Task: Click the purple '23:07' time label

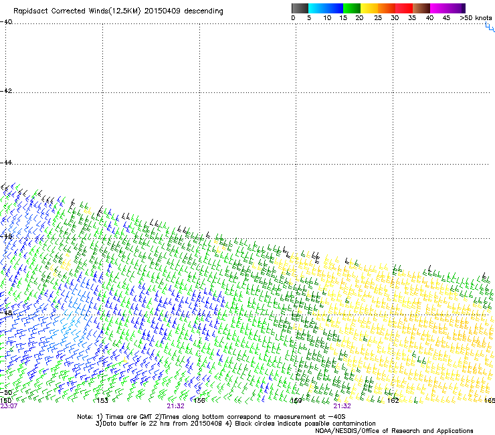Action: pyautogui.click(x=9, y=406)
